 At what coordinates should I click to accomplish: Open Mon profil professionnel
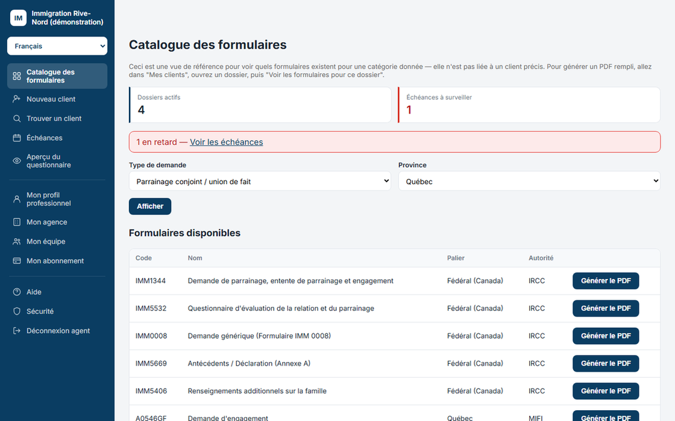[57, 199]
